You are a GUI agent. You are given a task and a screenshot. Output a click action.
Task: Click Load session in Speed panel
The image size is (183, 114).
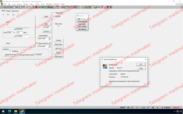82,21
